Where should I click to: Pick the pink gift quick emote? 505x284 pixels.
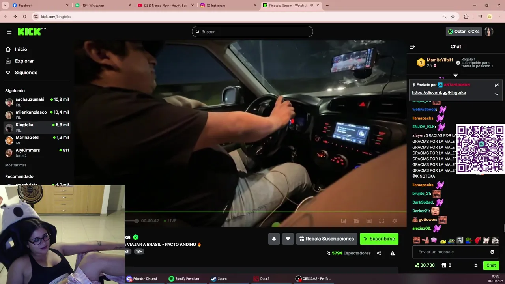[x=434, y=240]
